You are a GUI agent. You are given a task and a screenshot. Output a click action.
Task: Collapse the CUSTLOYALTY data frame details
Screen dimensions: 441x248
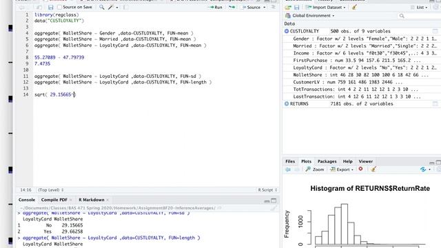pos(287,31)
